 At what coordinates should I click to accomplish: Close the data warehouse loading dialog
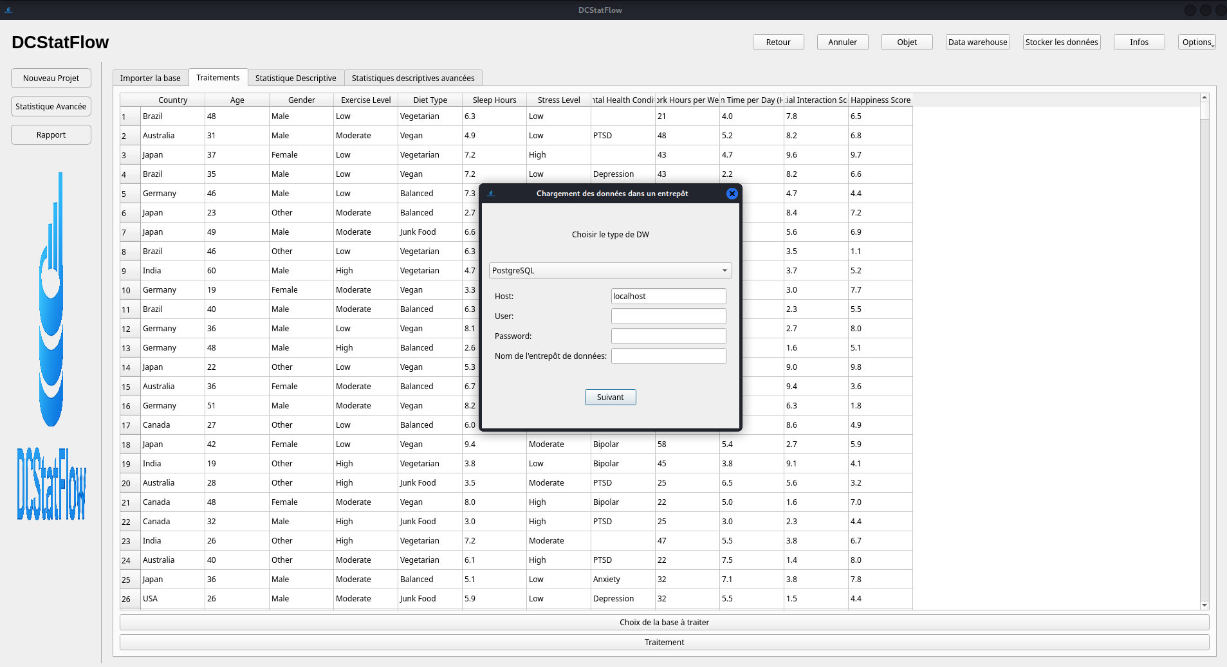(732, 194)
